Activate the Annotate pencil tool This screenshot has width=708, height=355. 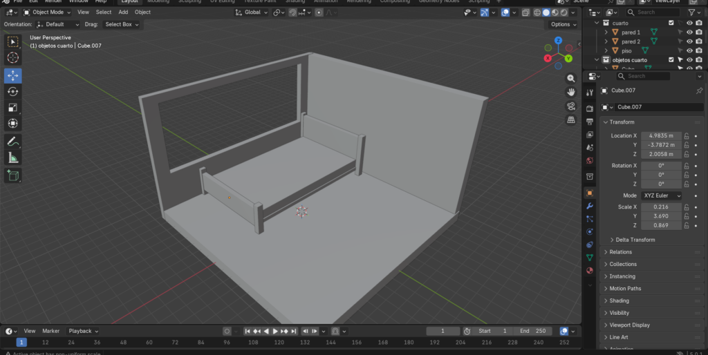tap(12, 142)
